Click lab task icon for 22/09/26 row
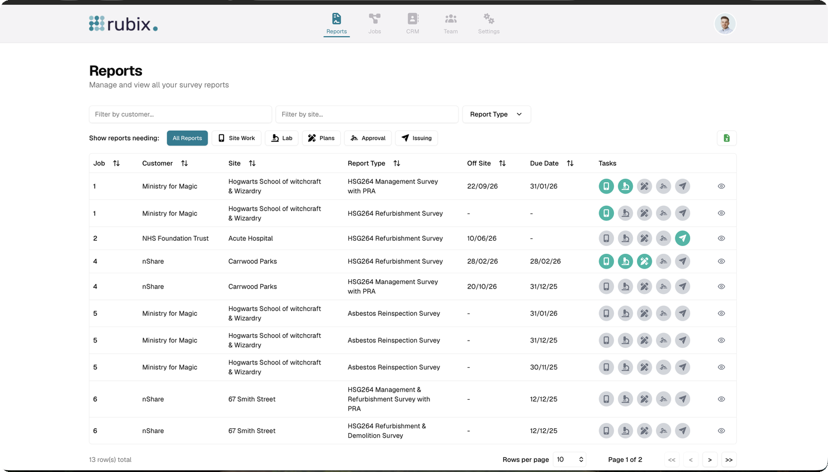This screenshot has width=828, height=472. point(625,186)
